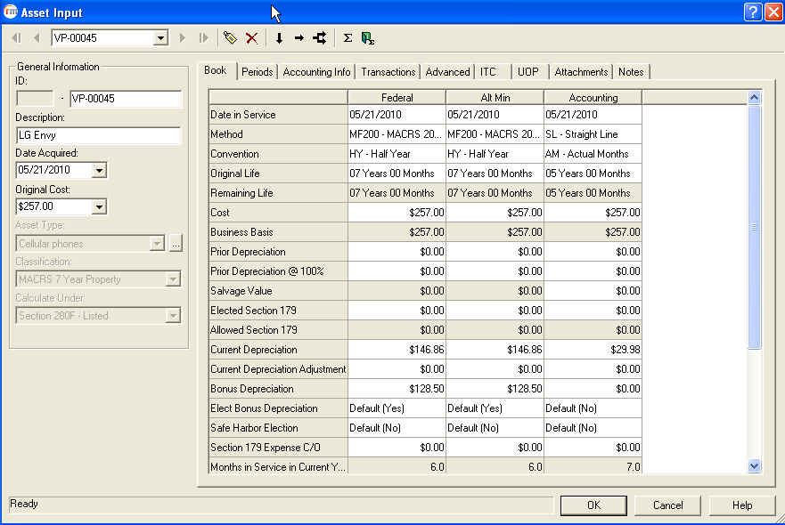Click the vertical scrollbar down arrow
The image size is (785, 525).
pyautogui.click(x=753, y=465)
